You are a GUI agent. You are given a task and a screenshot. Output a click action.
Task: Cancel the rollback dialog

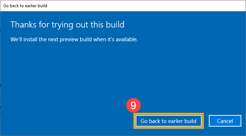pyautogui.click(x=225, y=121)
